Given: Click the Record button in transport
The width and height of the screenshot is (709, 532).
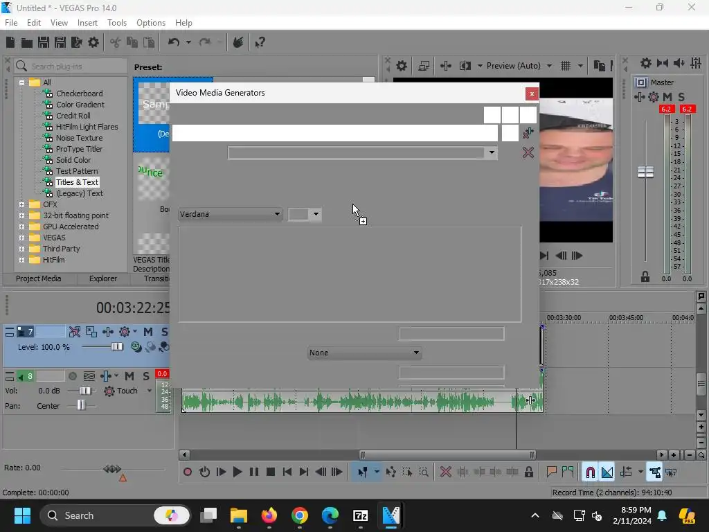Looking at the screenshot, I should click(187, 472).
